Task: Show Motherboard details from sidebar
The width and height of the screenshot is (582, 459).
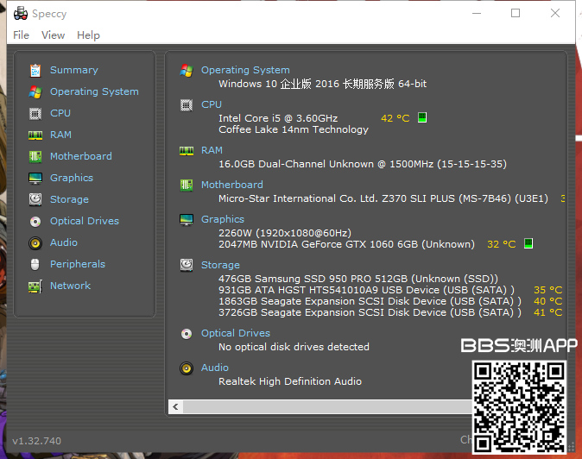Action: (x=81, y=156)
